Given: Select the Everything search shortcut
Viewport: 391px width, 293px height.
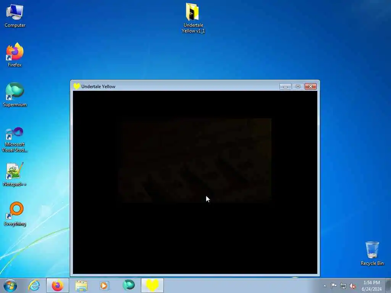Looking at the screenshot, I should [x=15, y=214].
